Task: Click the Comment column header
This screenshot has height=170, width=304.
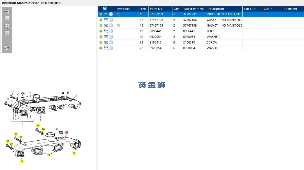Action: (x=293, y=9)
